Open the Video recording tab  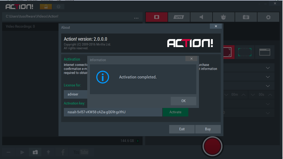click(157, 17)
